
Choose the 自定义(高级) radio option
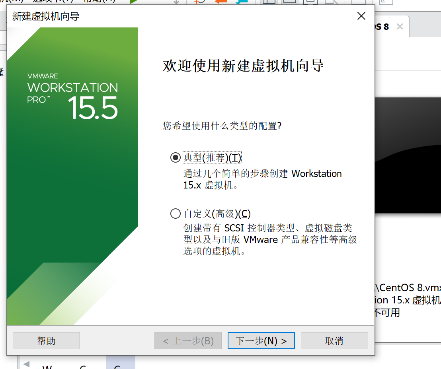(x=175, y=214)
